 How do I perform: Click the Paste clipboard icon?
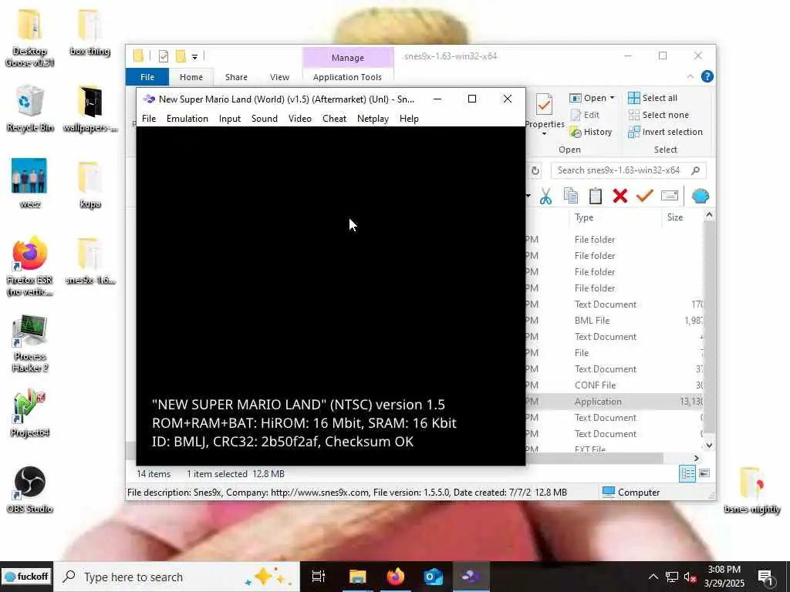596,196
